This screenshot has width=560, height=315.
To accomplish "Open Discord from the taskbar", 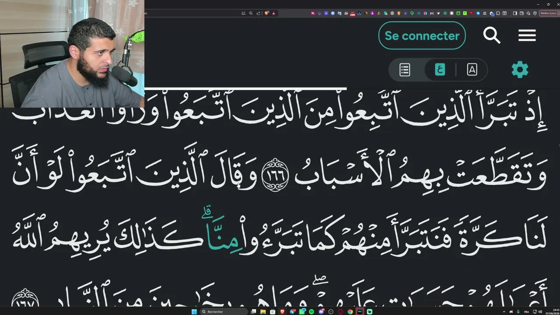I will 321,311.
